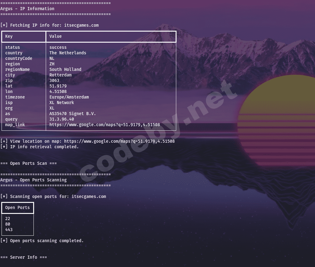The image size is (315, 267).
Task: Click the 'lat' key cell
Action: [x=9, y=86]
